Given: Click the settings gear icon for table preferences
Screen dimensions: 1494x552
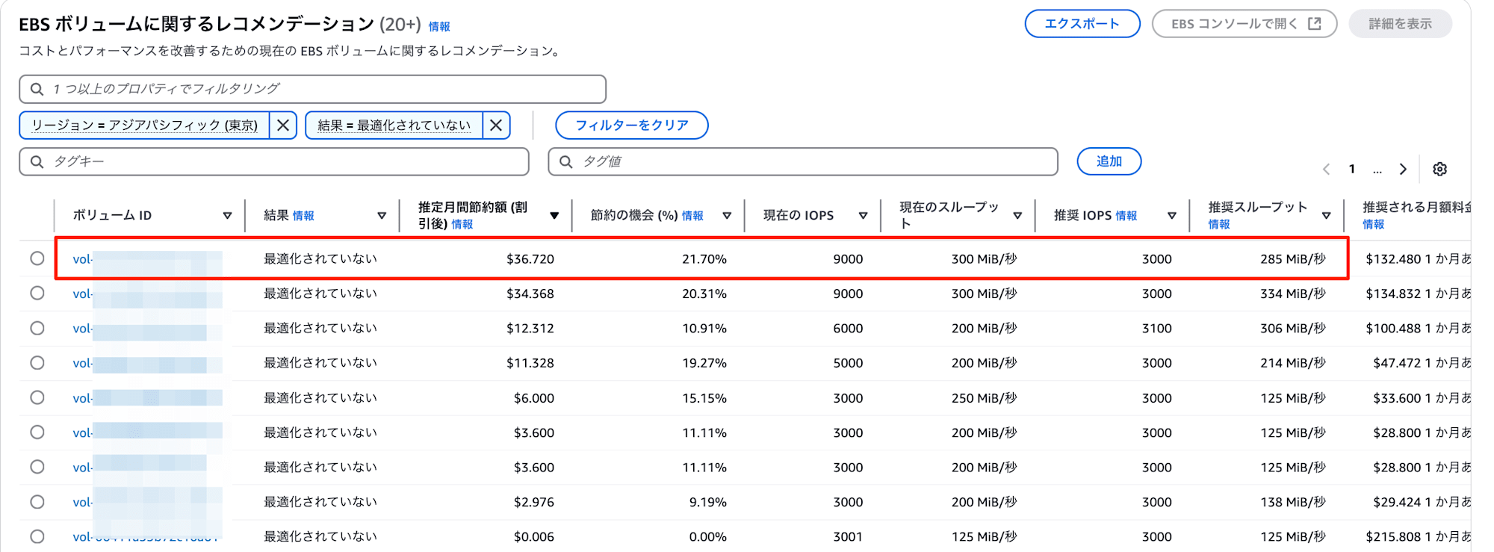Looking at the screenshot, I should click(1439, 169).
